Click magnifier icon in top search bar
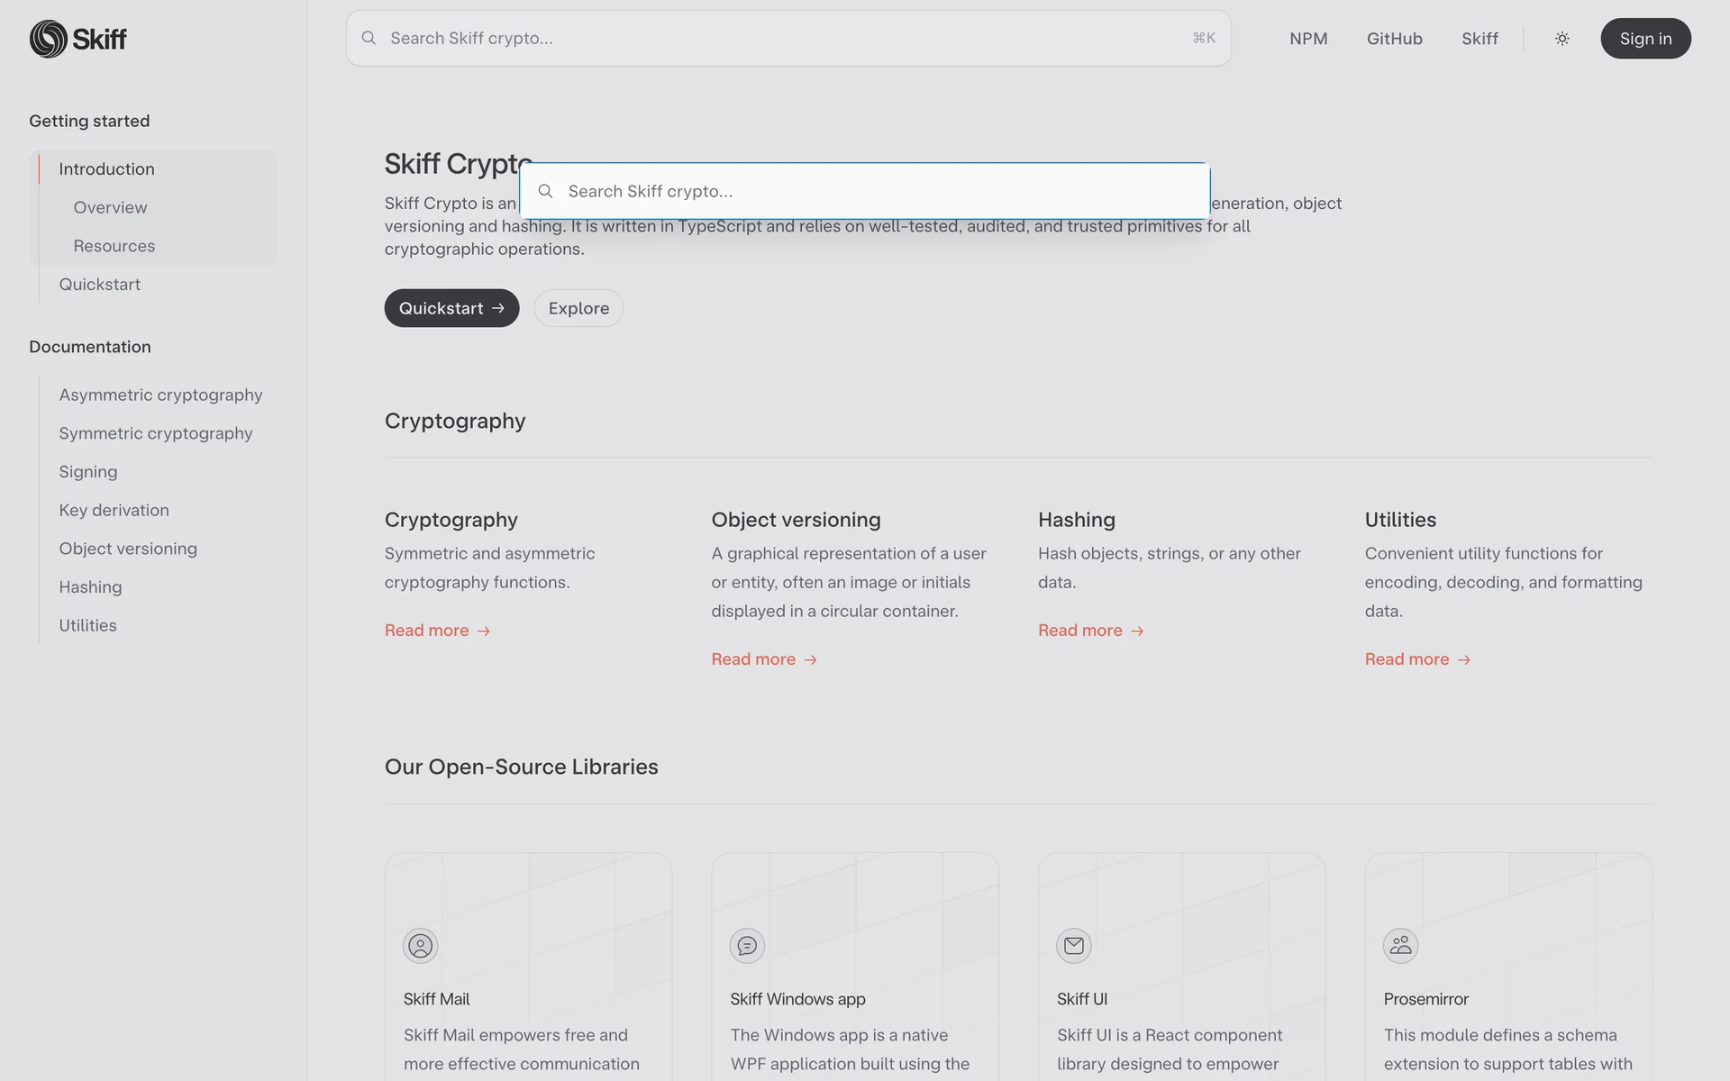Image resolution: width=1730 pixels, height=1081 pixels. (x=369, y=38)
